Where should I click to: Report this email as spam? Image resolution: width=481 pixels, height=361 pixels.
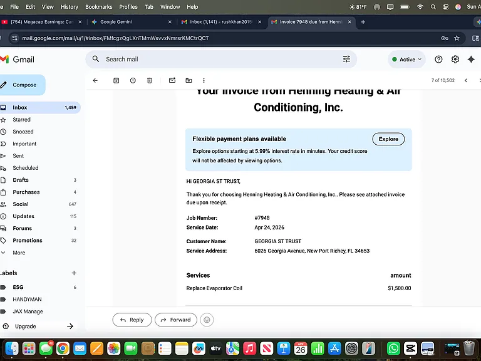[x=133, y=80]
